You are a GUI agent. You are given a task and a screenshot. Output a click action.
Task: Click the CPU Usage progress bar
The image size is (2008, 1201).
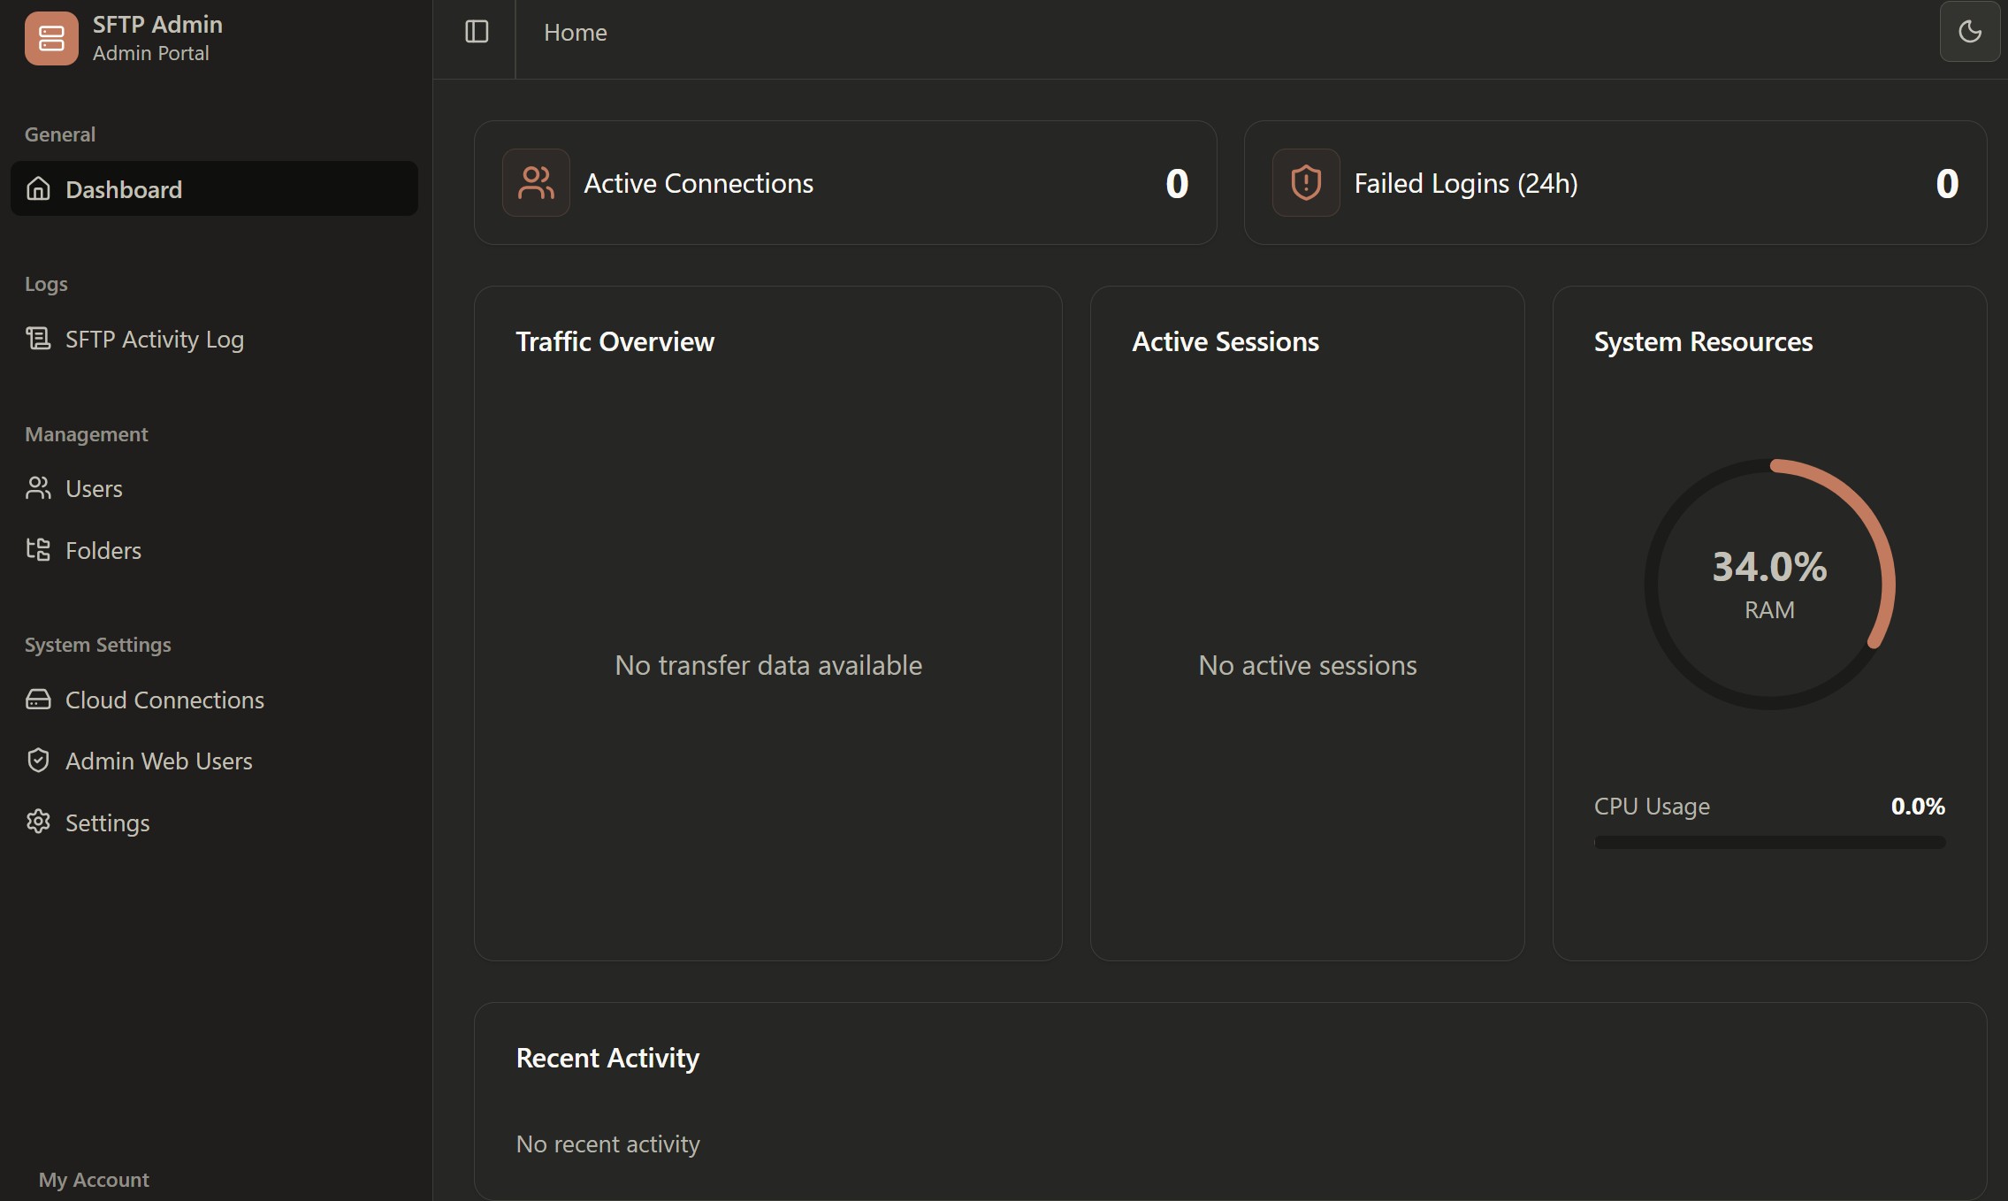click(x=1769, y=842)
